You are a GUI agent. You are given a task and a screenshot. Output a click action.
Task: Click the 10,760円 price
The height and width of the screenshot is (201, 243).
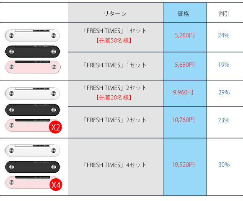click(183, 120)
